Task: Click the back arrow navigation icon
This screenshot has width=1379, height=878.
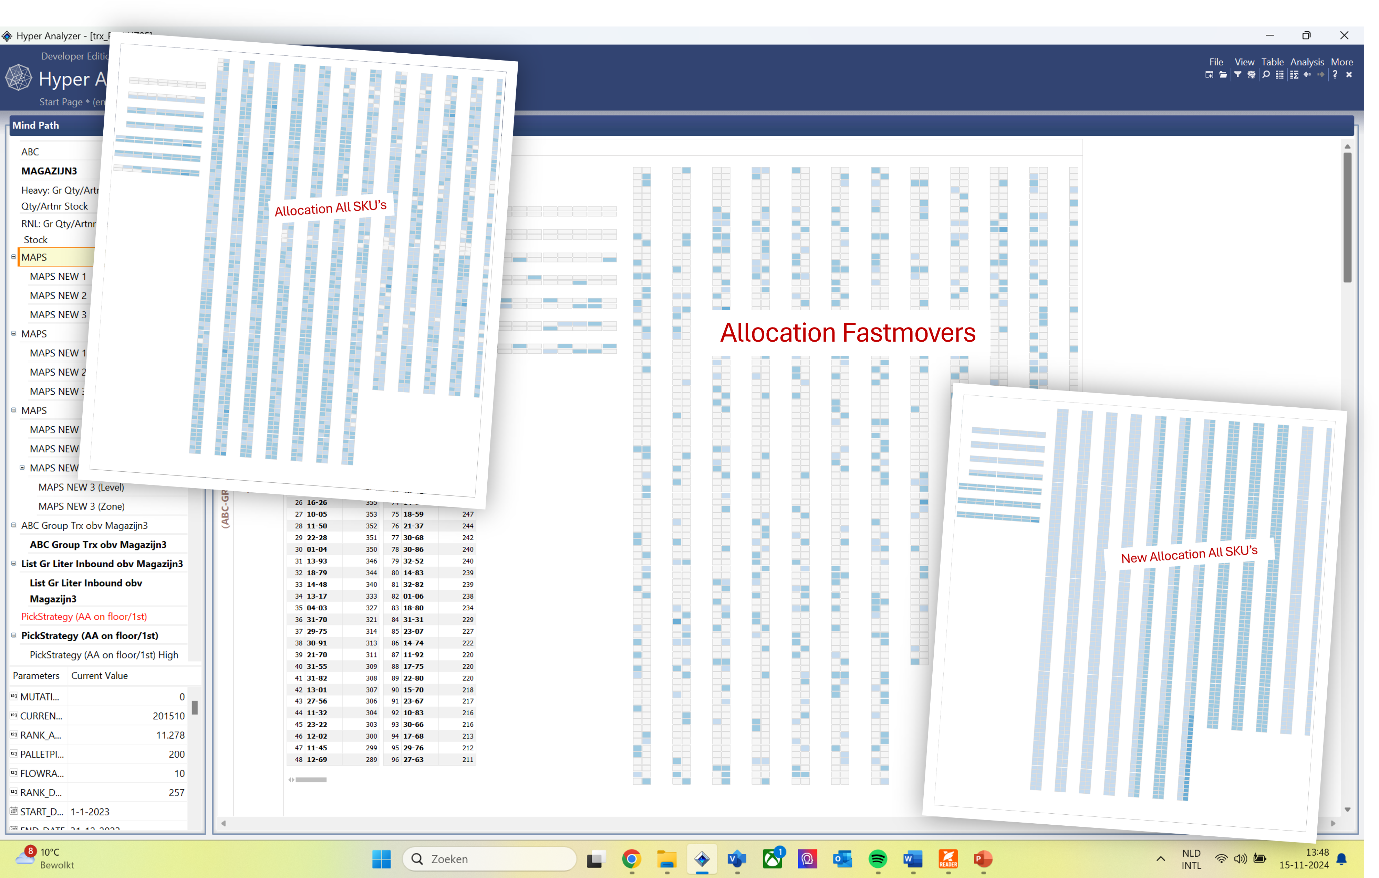Action: click(1307, 75)
